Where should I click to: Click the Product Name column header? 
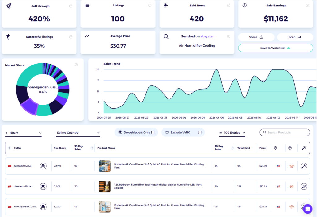[x=106, y=148]
